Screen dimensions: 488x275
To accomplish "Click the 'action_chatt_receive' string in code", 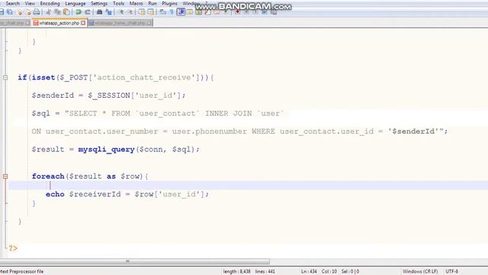I will click(x=144, y=77).
